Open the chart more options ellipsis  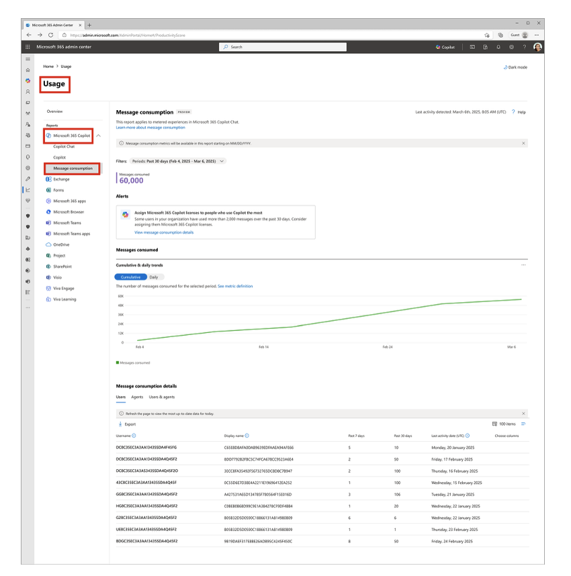pyautogui.click(x=523, y=265)
